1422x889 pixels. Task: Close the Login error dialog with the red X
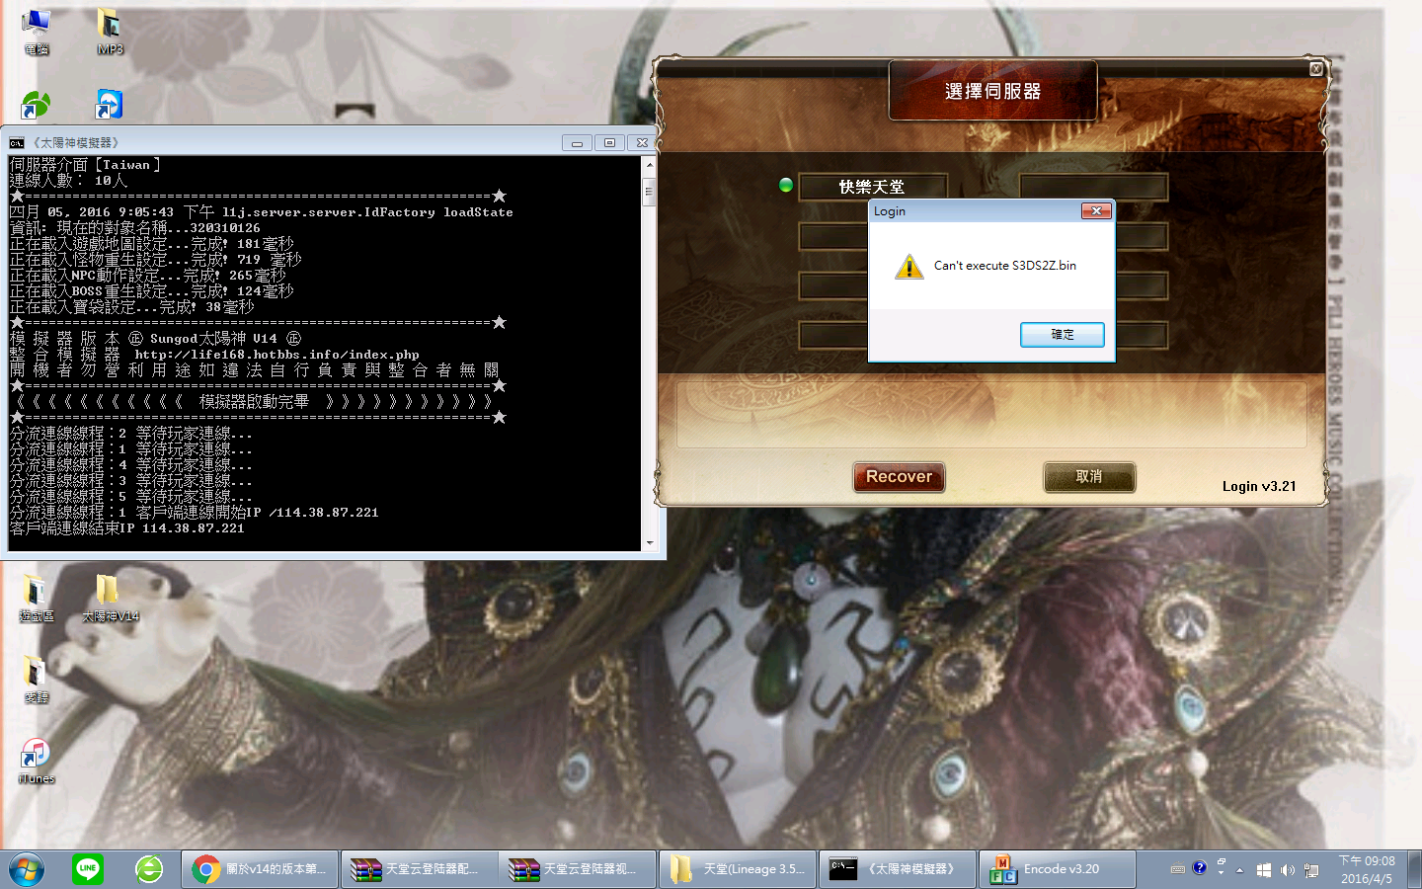click(x=1096, y=210)
